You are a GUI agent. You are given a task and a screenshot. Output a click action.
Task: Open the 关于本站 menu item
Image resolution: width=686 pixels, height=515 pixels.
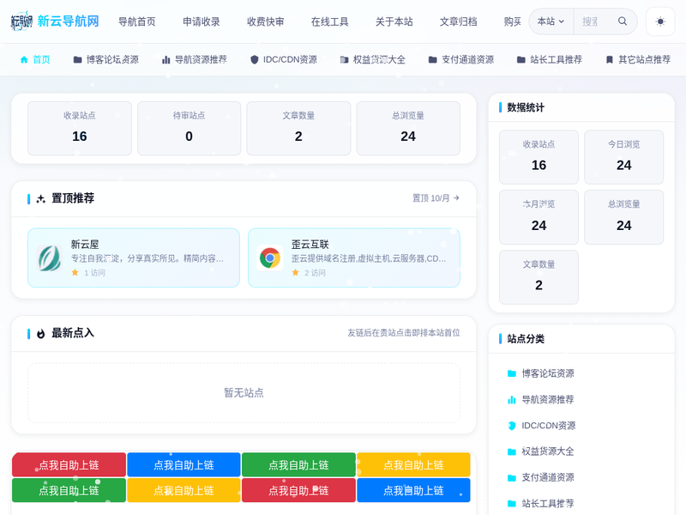tap(394, 21)
